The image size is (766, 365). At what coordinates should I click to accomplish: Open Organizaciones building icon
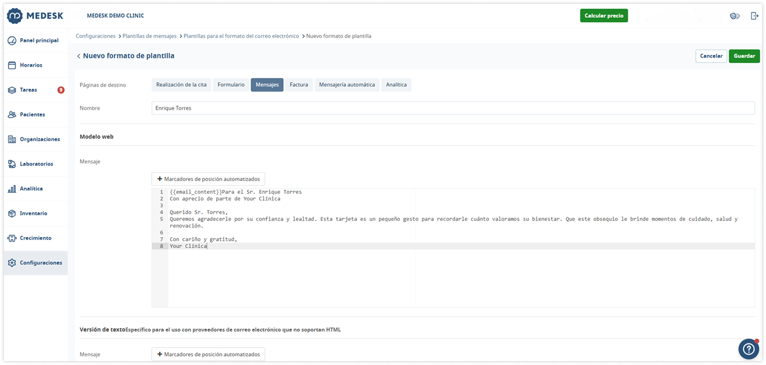[x=12, y=139]
